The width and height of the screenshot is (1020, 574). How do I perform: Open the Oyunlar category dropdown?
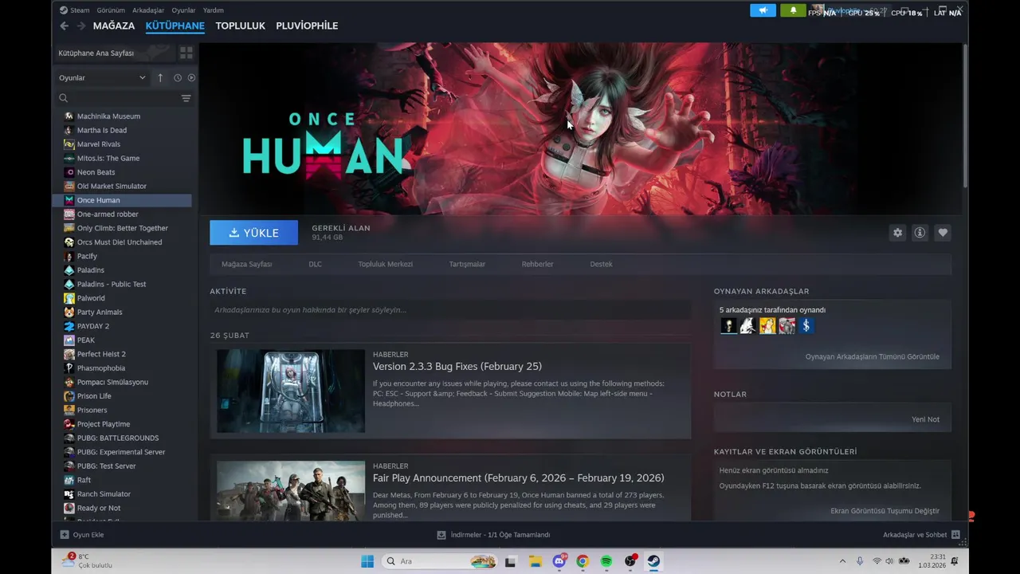tap(102, 77)
